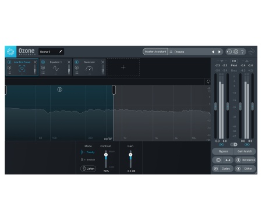This screenshot has height=221, width=262.
Task: Click the high frequency band handle in spectrum
Action: click(x=114, y=90)
